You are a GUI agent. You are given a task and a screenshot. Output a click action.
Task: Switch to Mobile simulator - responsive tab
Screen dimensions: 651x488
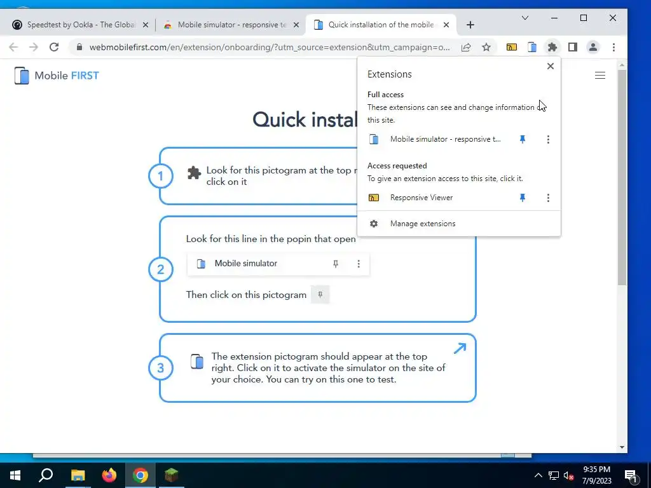pos(231,25)
